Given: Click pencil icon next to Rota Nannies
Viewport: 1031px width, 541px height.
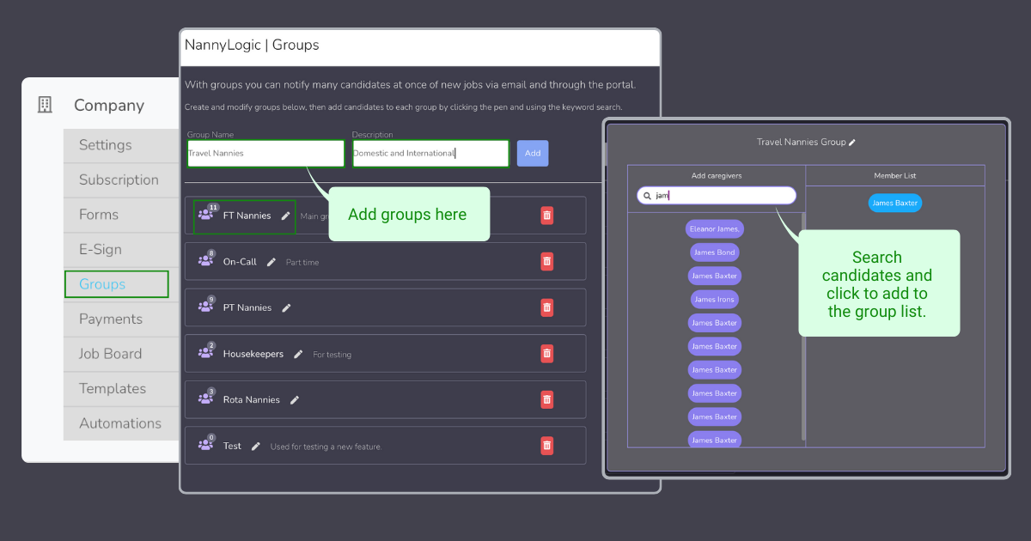Looking at the screenshot, I should coord(295,399).
